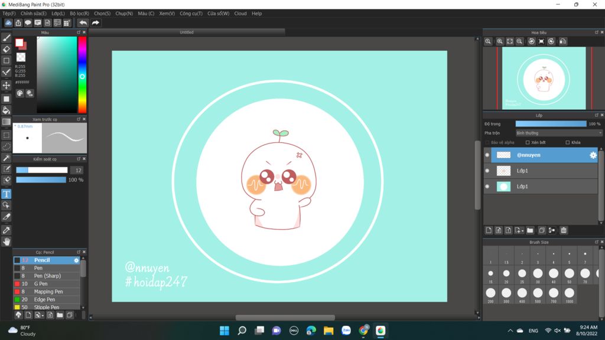Viewport: 605px width, 340px height.
Task: Click the Undo arrow
Action: (83, 23)
